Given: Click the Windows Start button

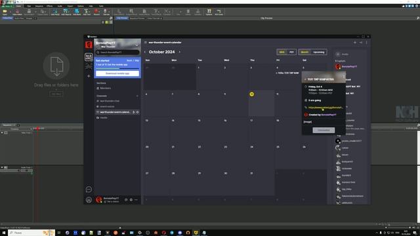Looking at the screenshot, I should coord(4,233).
